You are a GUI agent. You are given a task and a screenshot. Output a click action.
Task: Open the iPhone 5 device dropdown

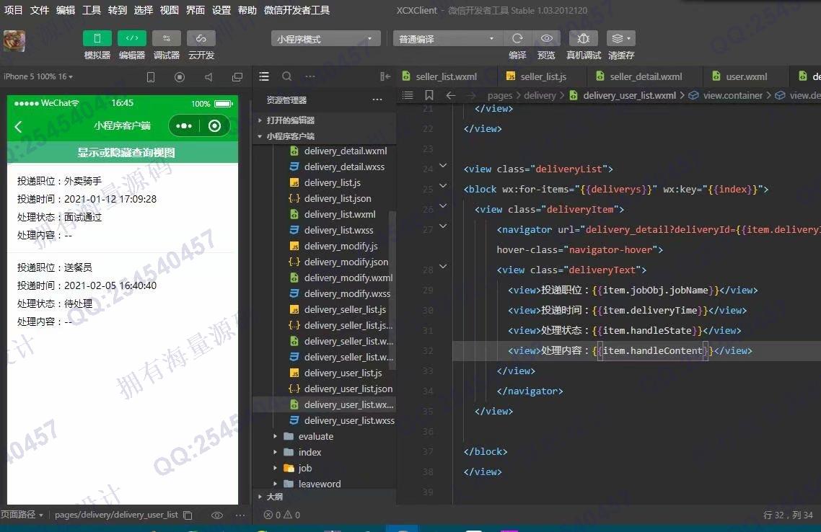point(38,76)
